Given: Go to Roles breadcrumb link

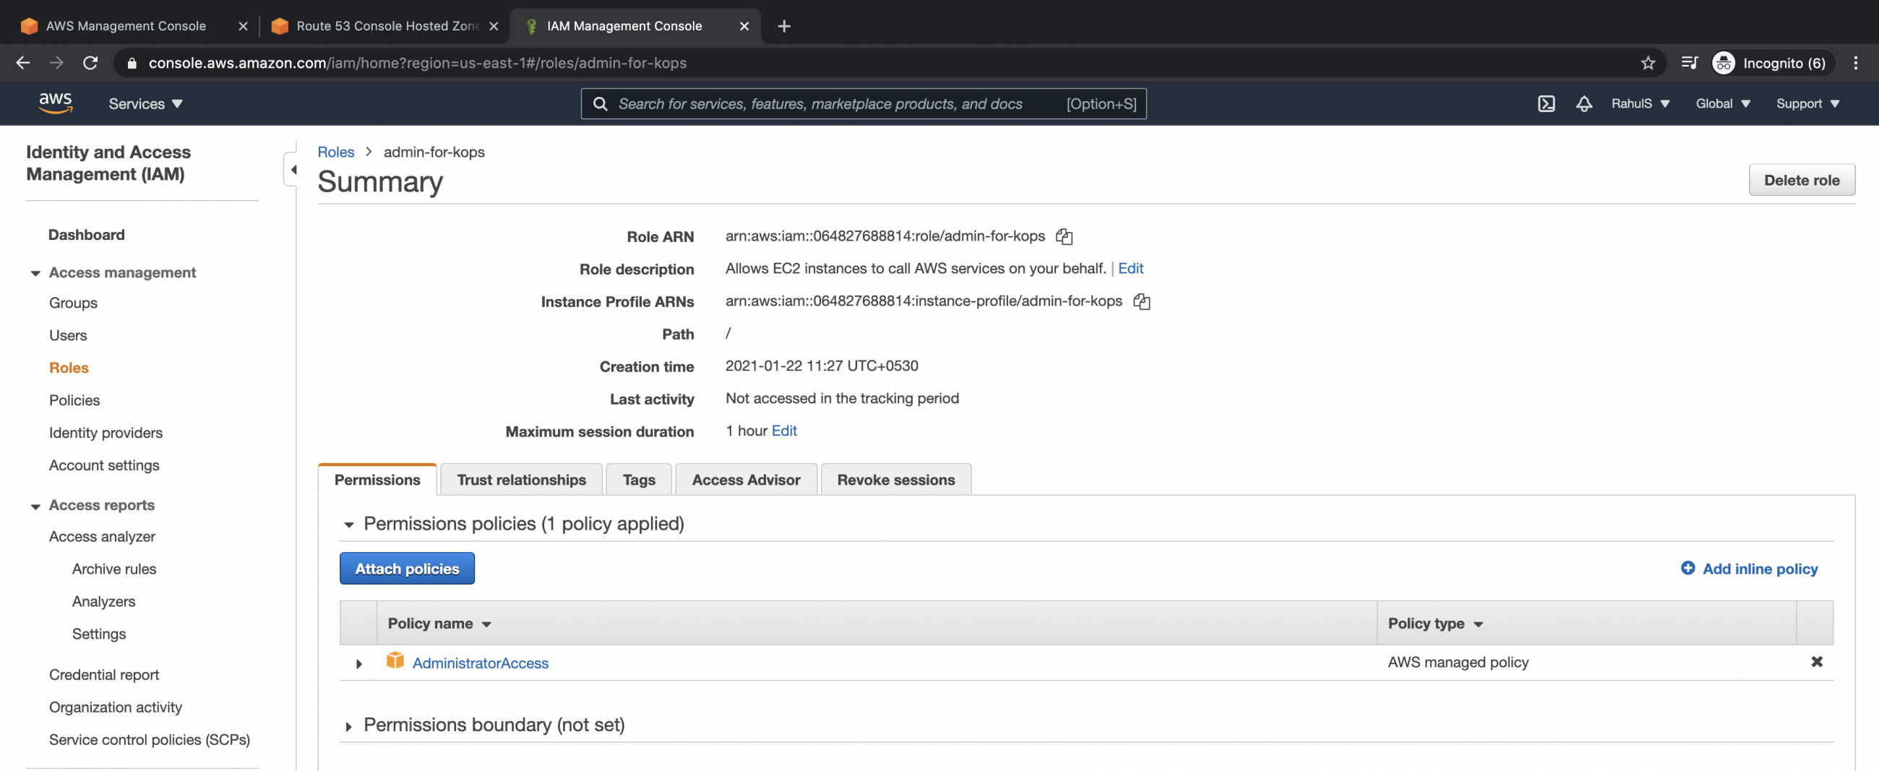Looking at the screenshot, I should tap(335, 152).
